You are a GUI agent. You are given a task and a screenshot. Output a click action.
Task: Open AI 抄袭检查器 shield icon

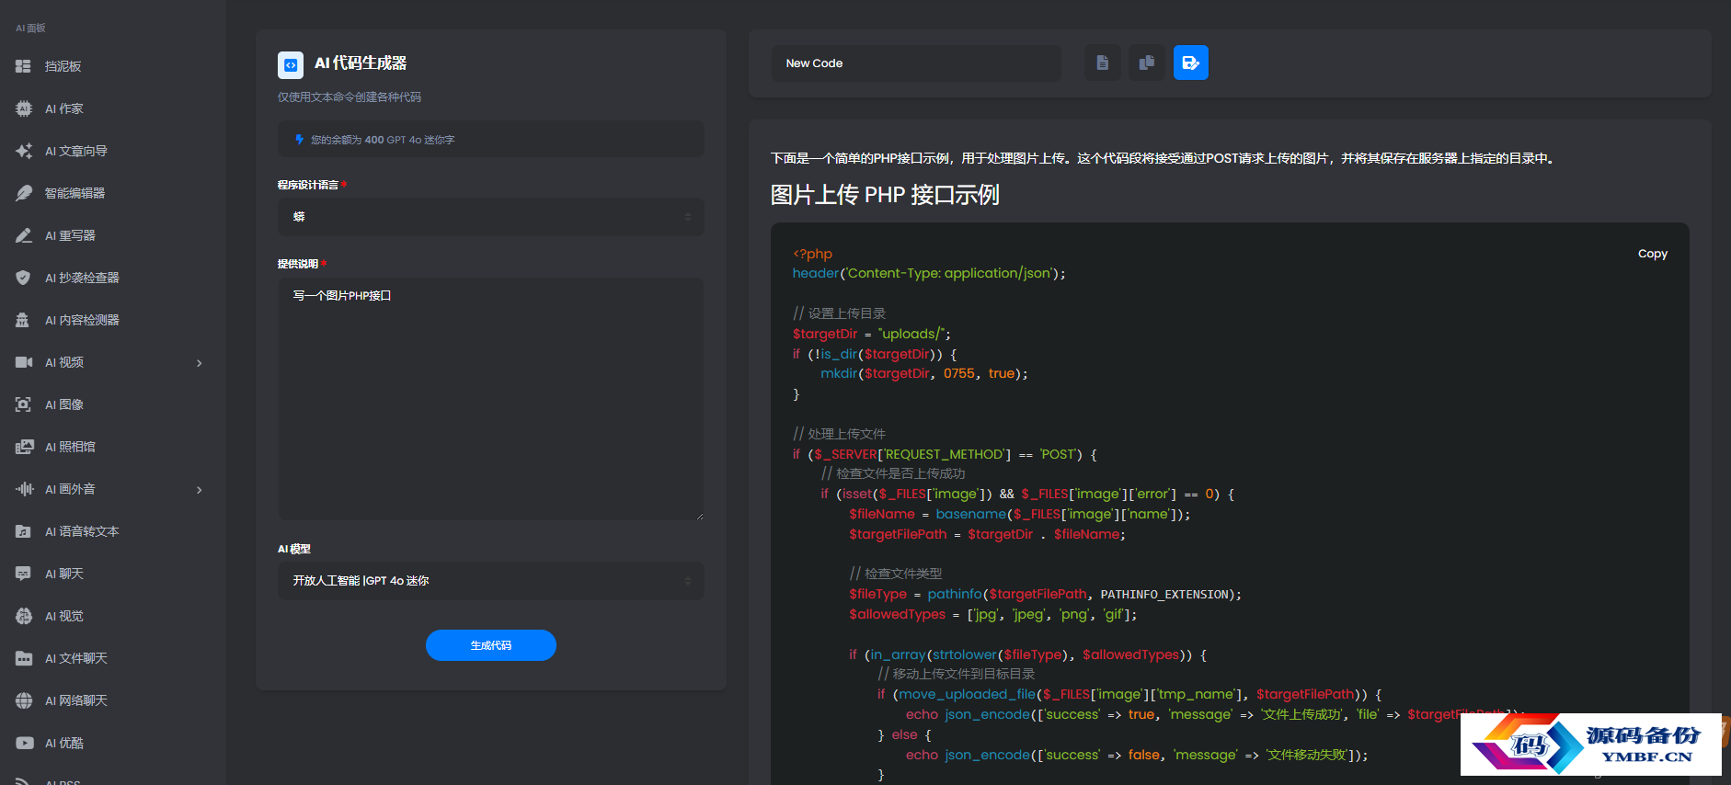(x=24, y=278)
